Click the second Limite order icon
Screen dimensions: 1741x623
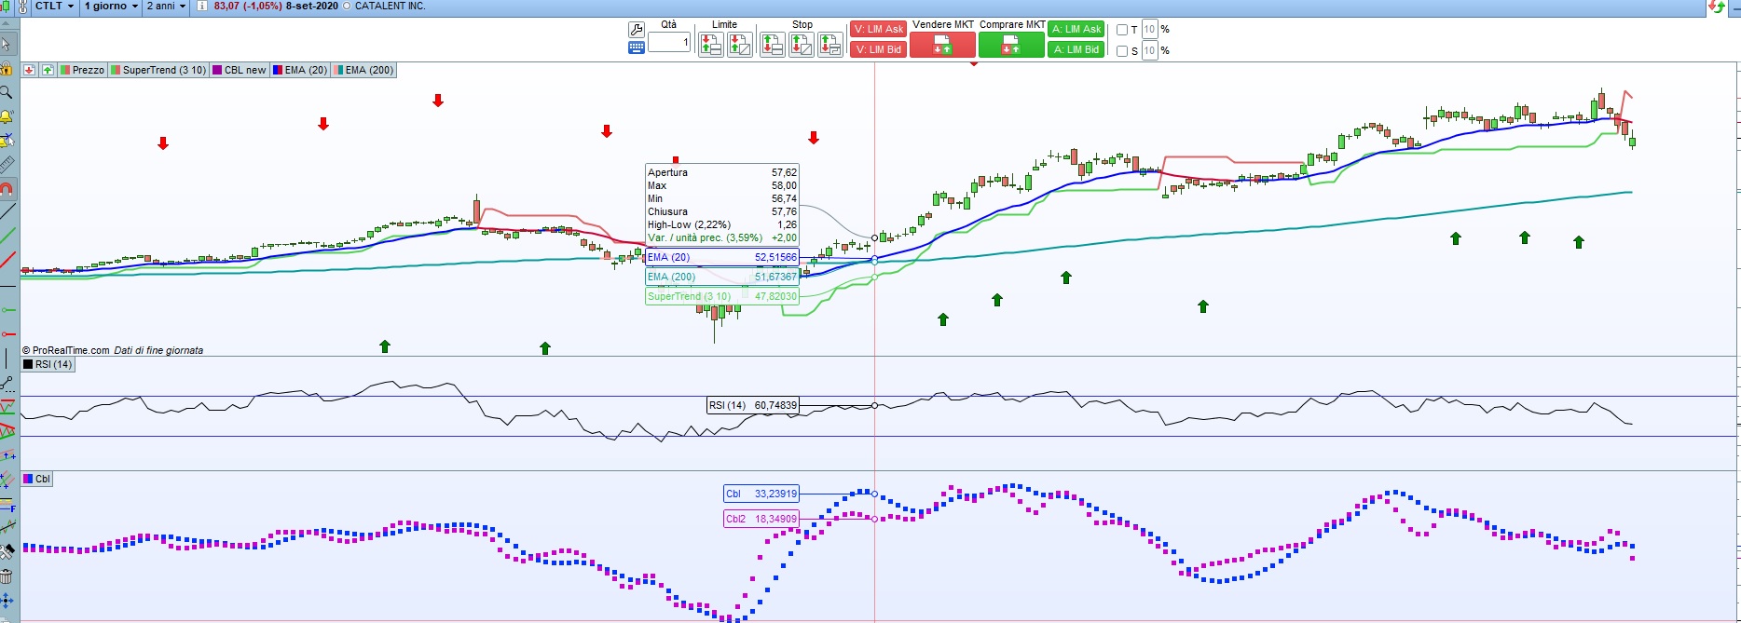coord(740,44)
